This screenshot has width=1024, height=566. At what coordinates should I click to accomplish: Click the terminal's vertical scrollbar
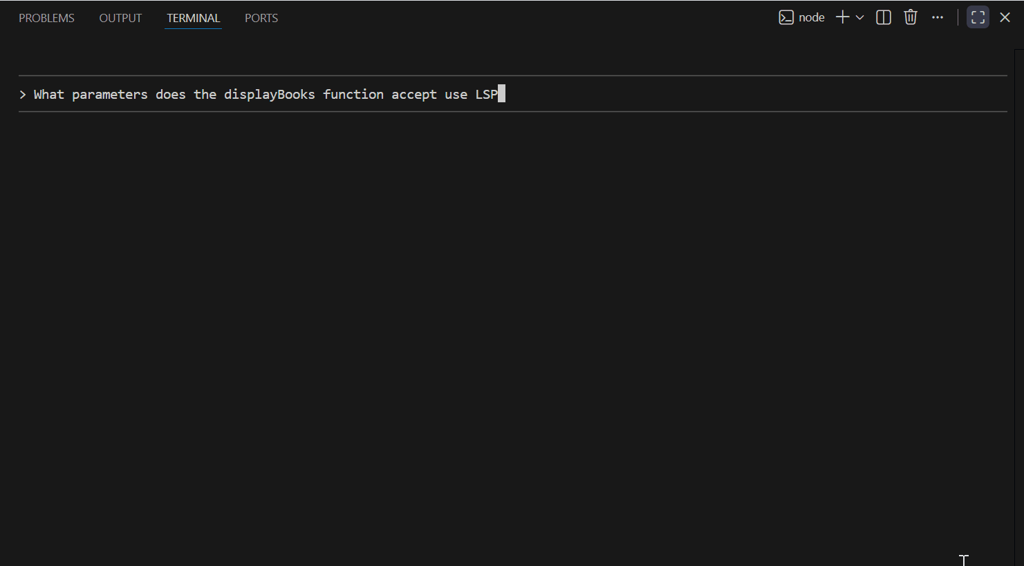(1018, 276)
